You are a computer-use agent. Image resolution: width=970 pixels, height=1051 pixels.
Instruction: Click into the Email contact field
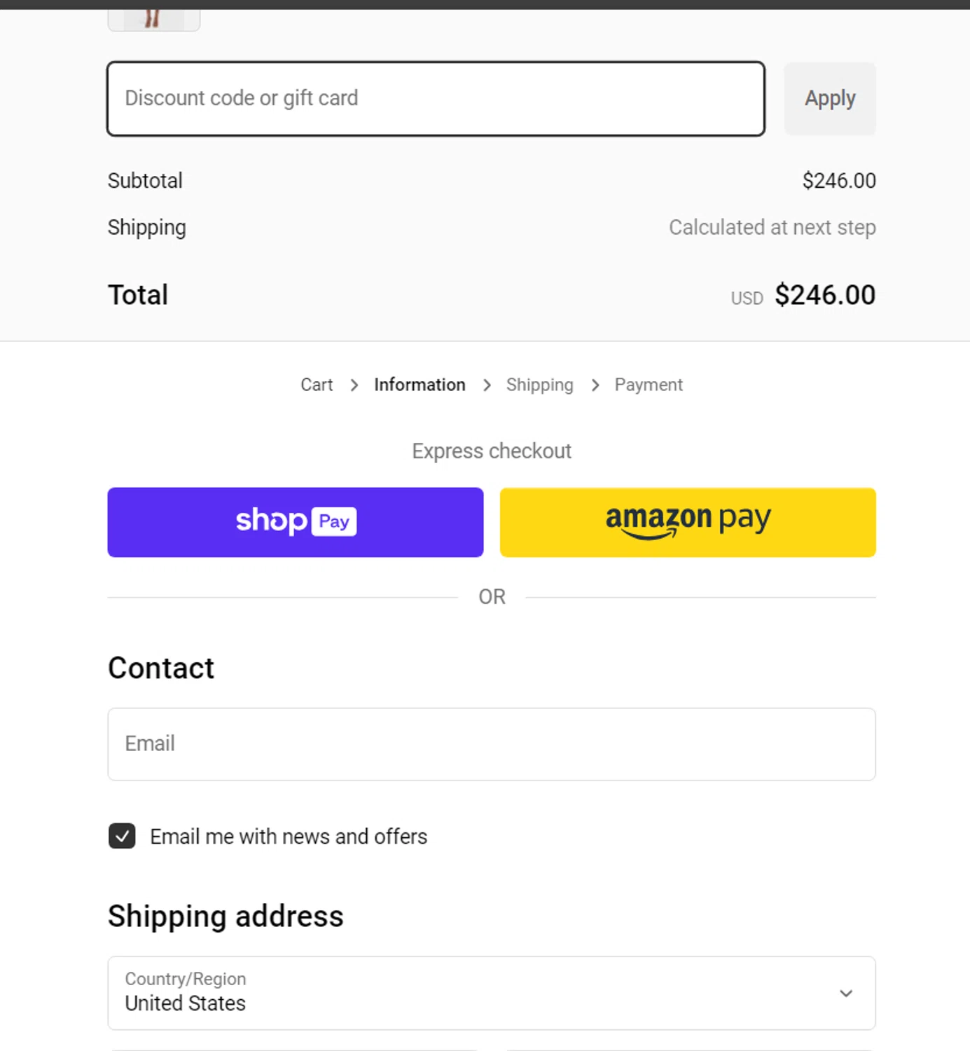(490, 744)
